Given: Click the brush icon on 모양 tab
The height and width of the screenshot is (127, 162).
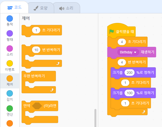Looking at the screenshot, I should (x=36, y=8).
